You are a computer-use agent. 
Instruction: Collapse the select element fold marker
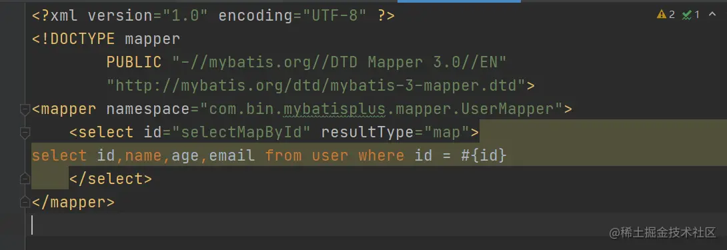tap(25, 133)
